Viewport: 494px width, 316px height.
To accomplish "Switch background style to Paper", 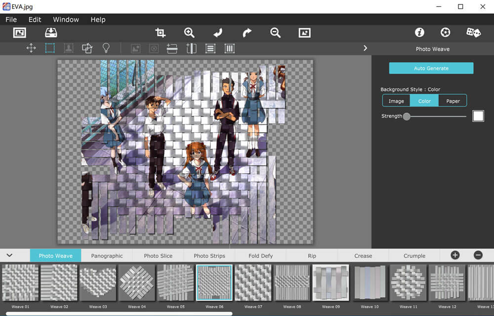I will click(x=453, y=101).
